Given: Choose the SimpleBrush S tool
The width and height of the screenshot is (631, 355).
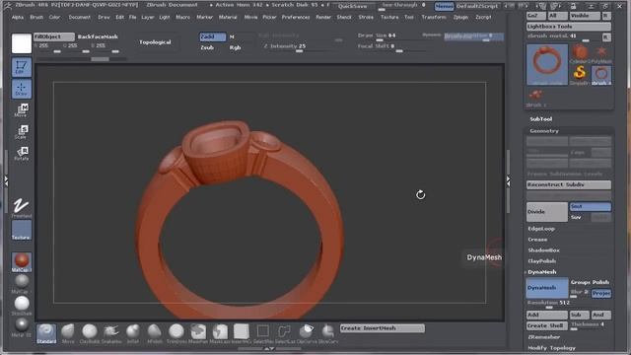Looking at the screenshot, I should pyautogui.click(x=580, y=75).
